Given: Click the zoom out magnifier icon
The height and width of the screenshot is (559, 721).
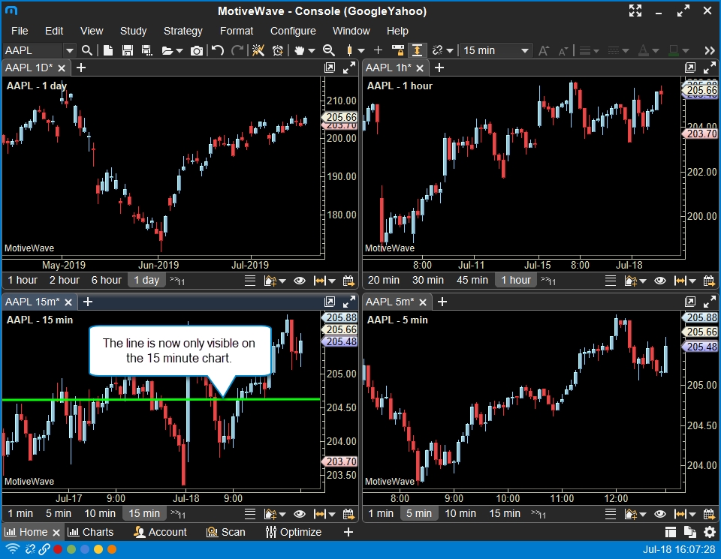Looking at the screenshot, I should pos(328,50).
